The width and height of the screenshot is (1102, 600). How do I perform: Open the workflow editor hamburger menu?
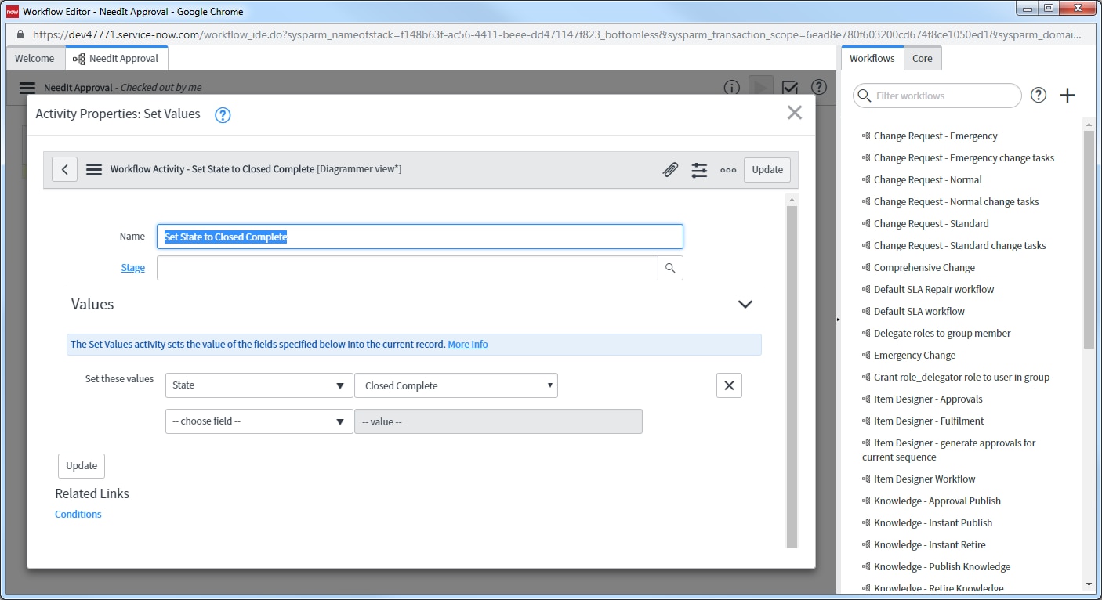coord(27,88)
